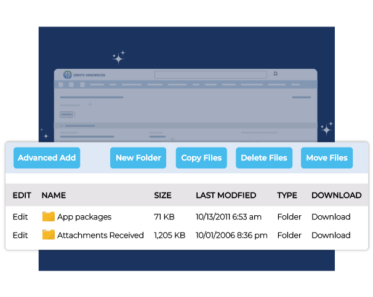
Task: Click the search field in the header
Action: (210, 74)
